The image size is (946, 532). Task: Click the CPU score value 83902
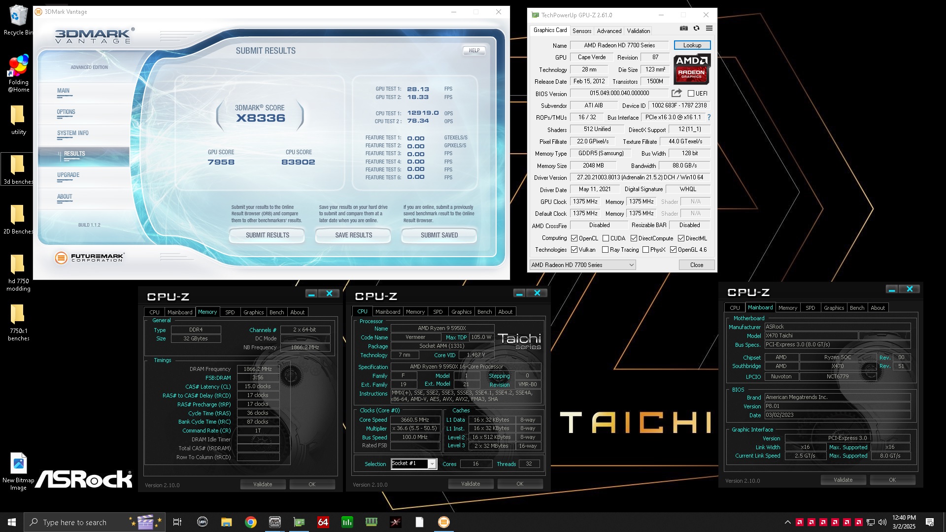point(298,162)
